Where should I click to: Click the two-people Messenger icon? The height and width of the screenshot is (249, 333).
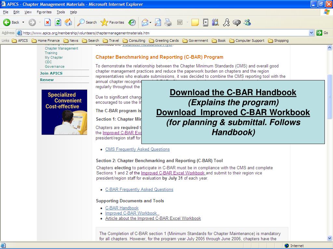point(247,22)
